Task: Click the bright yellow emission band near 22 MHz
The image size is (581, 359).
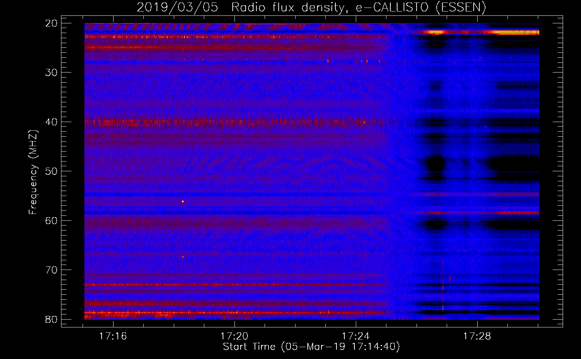Action: point(481,32)
